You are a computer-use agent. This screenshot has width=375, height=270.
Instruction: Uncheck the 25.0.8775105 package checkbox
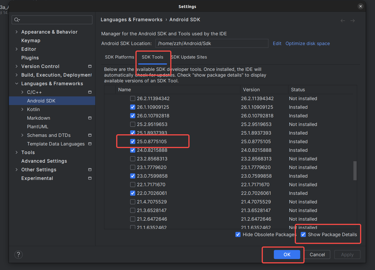coord(133,141)
